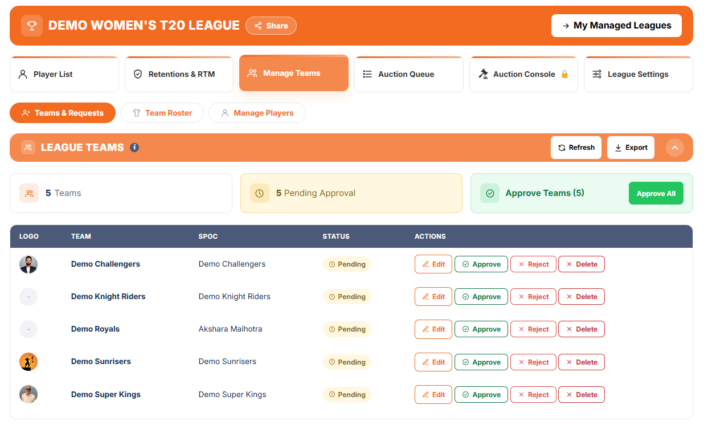Approve the Demo Sunrisers team
The image size is (704, 425).
pyautogui.click(x=481, y=362)
